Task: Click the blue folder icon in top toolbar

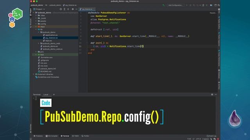Action: (x=211, y=5)
